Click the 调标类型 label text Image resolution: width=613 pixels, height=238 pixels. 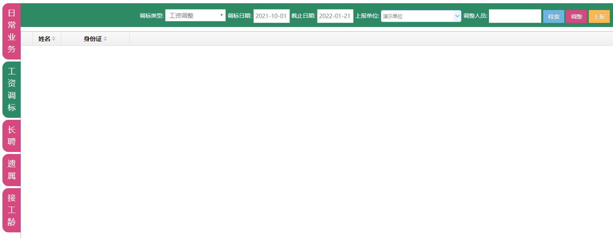pos(152,16)
